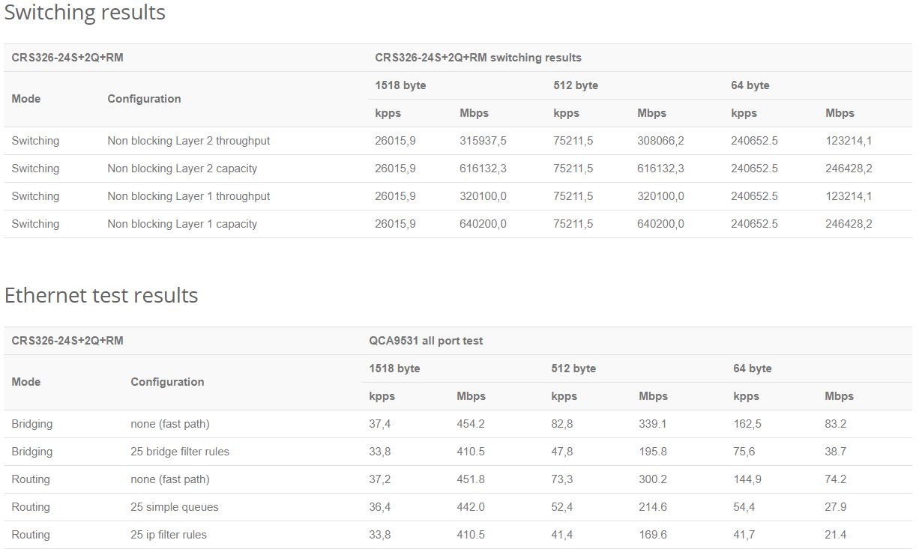Select the value 27.9
Screen dimensions: 919x549
(x=836, y=507)
